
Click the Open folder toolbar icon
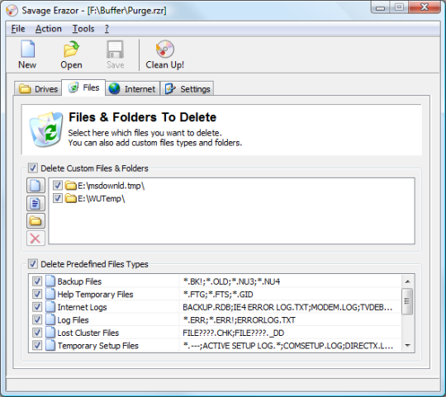coord(71,49)
